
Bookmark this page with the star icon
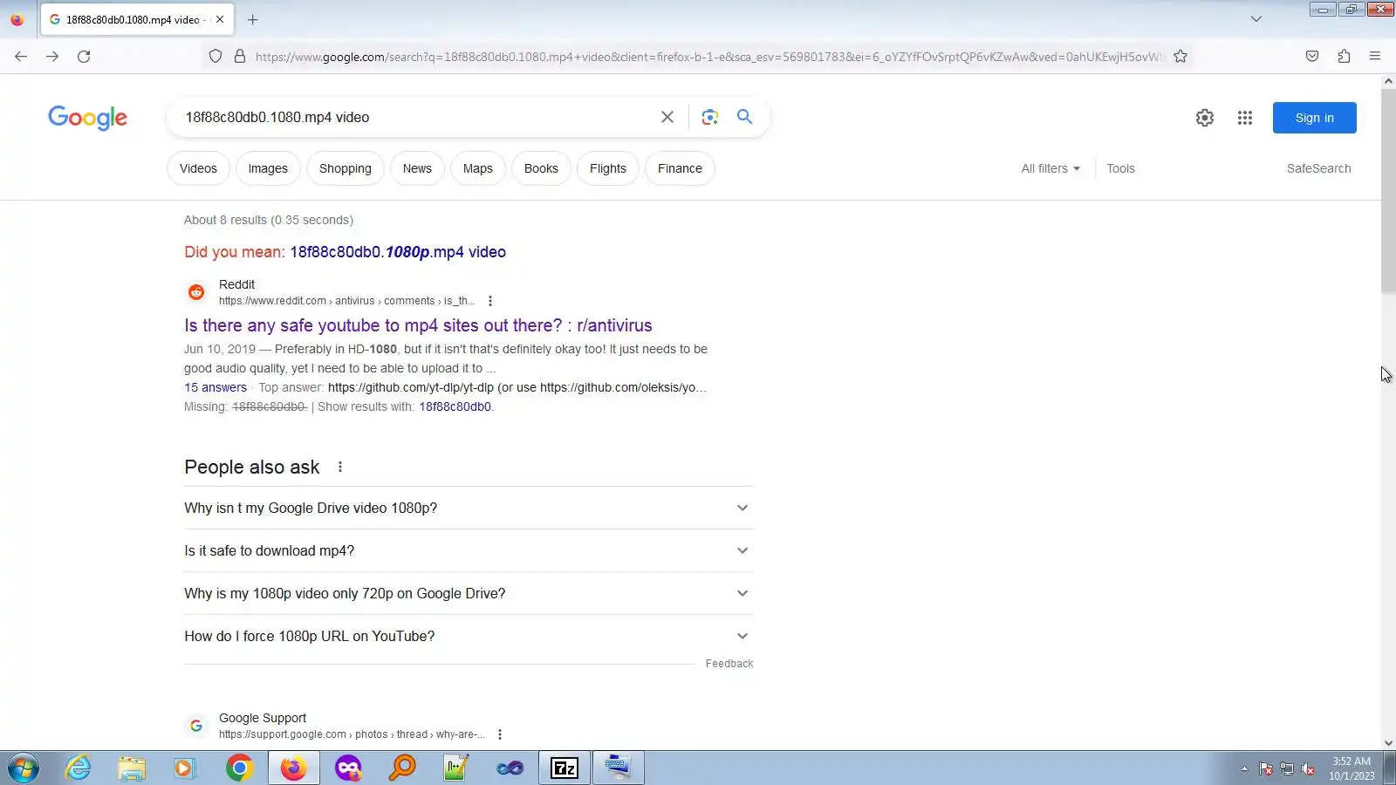[1180, 57]
